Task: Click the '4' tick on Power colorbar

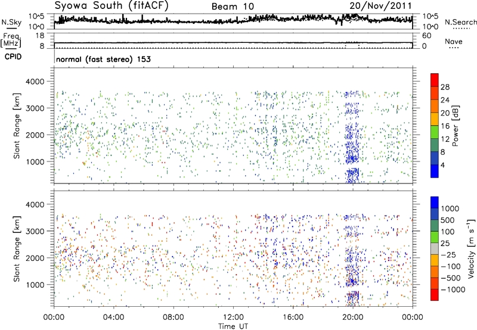Action: pos(442,166)
